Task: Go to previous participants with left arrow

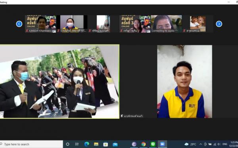Action: click(x=19, y=24)
